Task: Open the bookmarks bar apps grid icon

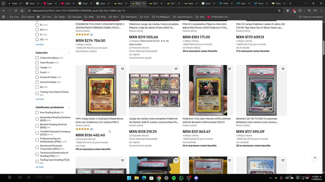Action: (x=3, y=17)
